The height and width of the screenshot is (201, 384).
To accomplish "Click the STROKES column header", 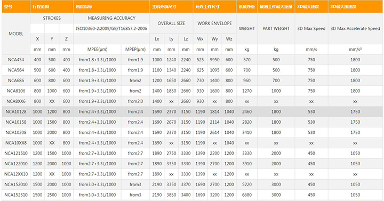I will [52, 18].
